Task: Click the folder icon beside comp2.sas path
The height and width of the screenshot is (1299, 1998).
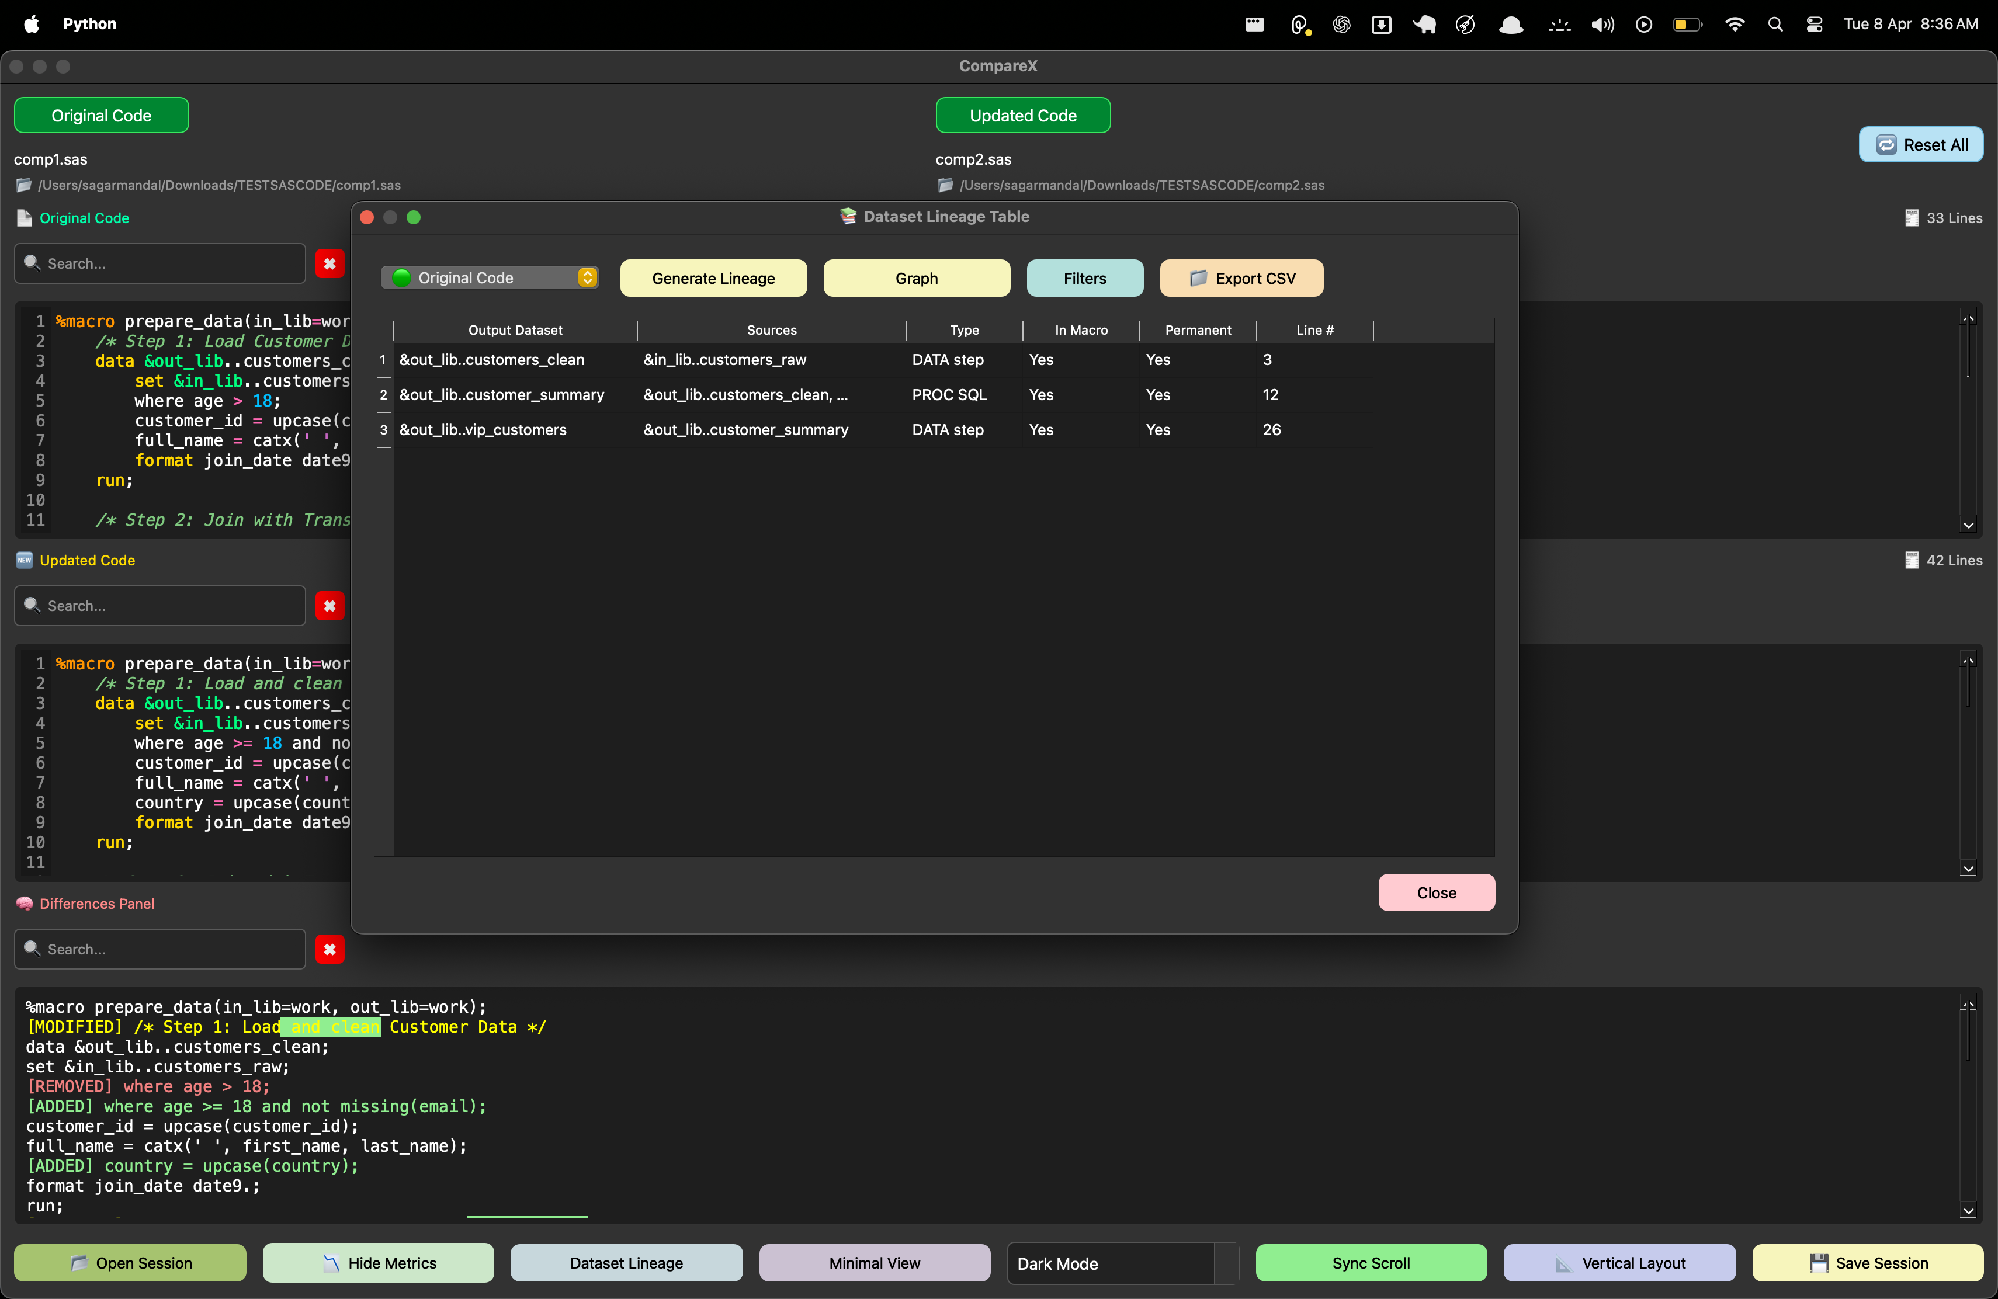Action: click(945, 185)
